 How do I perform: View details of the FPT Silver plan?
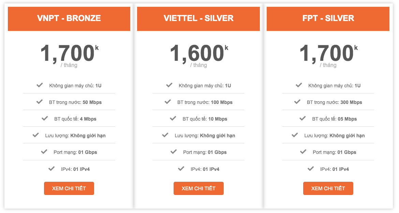coord(328,189)
